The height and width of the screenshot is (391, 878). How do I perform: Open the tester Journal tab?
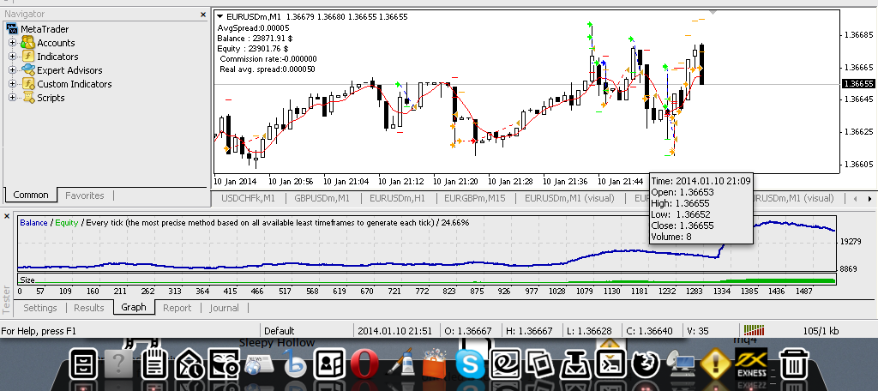click(224, 308)
